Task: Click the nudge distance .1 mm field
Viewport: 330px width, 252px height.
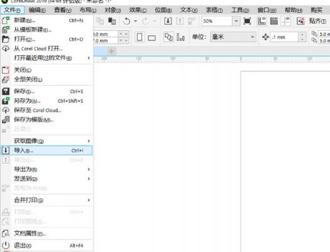Action: coord(285,37)
